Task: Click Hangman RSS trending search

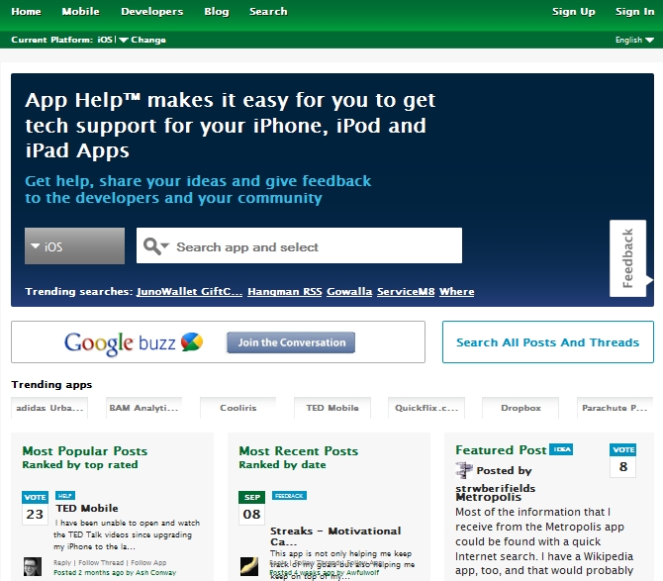Action: [x=285, y=291]
